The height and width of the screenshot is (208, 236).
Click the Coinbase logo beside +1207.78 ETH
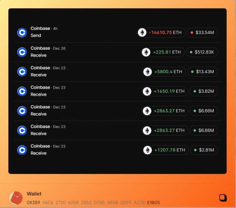[22, 150]
